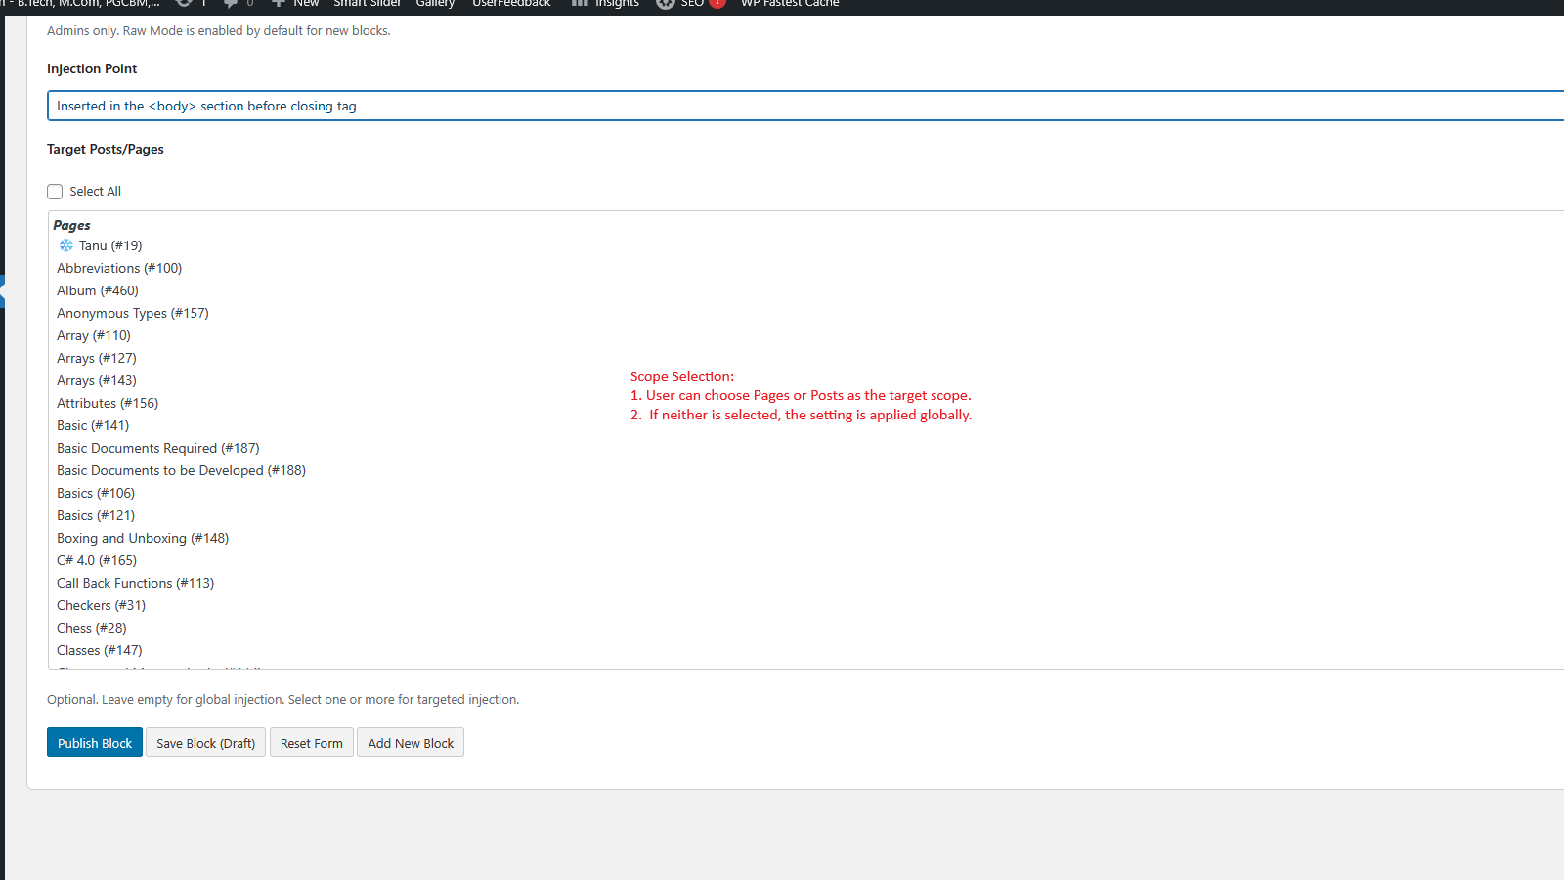Choose Call Back Functions (#113) page
Viewport: 1564px width, 880px height.
[135, 583]
